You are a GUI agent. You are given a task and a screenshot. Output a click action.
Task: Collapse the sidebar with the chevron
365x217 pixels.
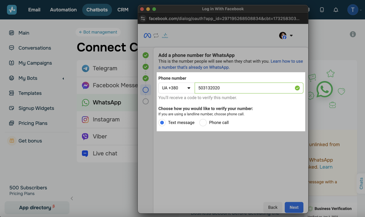coord(72,198)
